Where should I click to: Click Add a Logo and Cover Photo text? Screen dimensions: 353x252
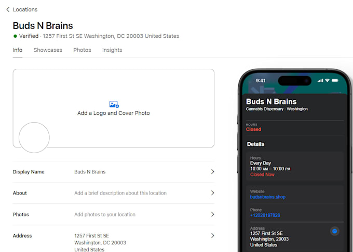click(x=114, y=113)
